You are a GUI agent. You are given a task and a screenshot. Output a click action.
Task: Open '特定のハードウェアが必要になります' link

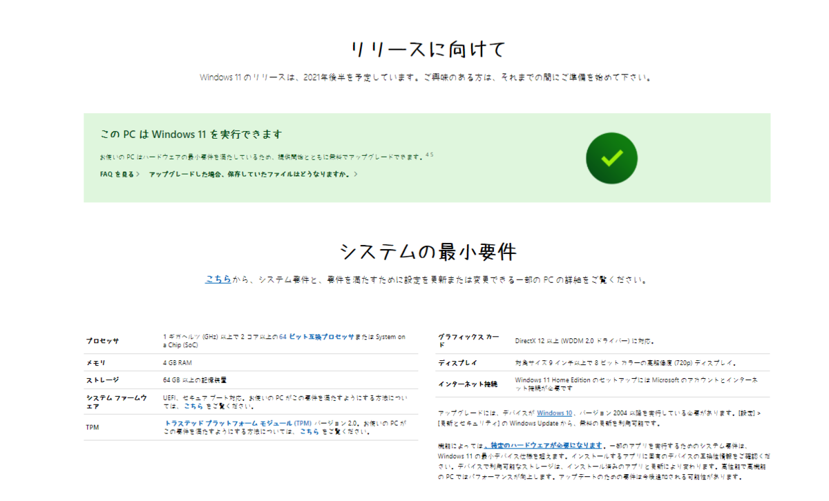(x=544, y=446)
